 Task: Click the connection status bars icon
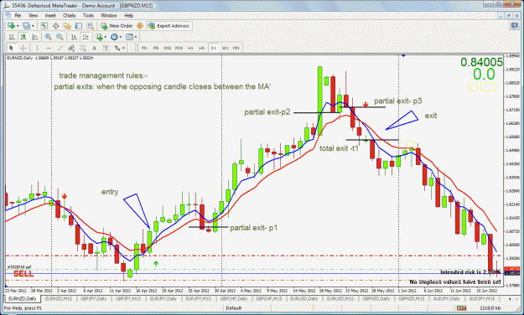coord(461,308)
